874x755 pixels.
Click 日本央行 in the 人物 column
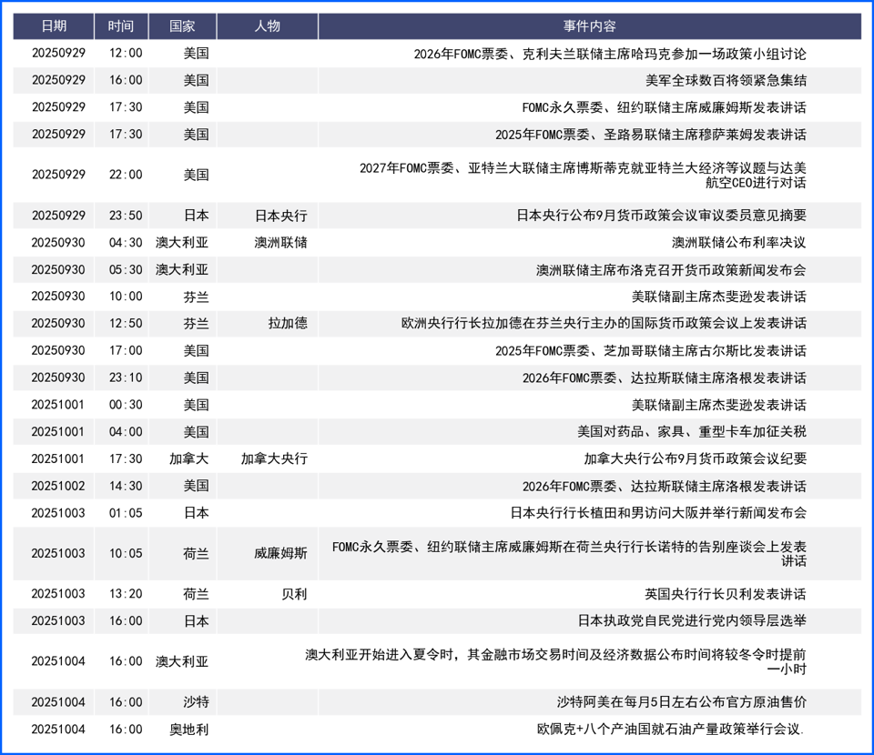click(x=281, y=216)
